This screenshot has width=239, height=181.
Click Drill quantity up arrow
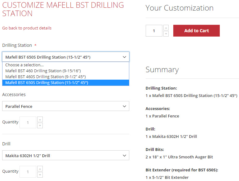click(40, 169)
